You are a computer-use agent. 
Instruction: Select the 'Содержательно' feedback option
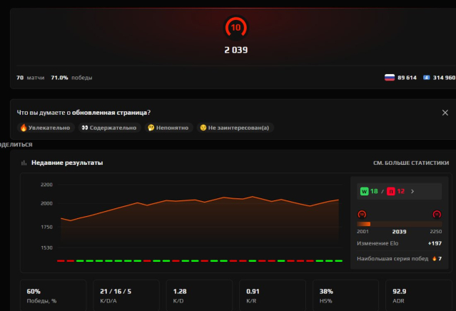pos(108,128)
